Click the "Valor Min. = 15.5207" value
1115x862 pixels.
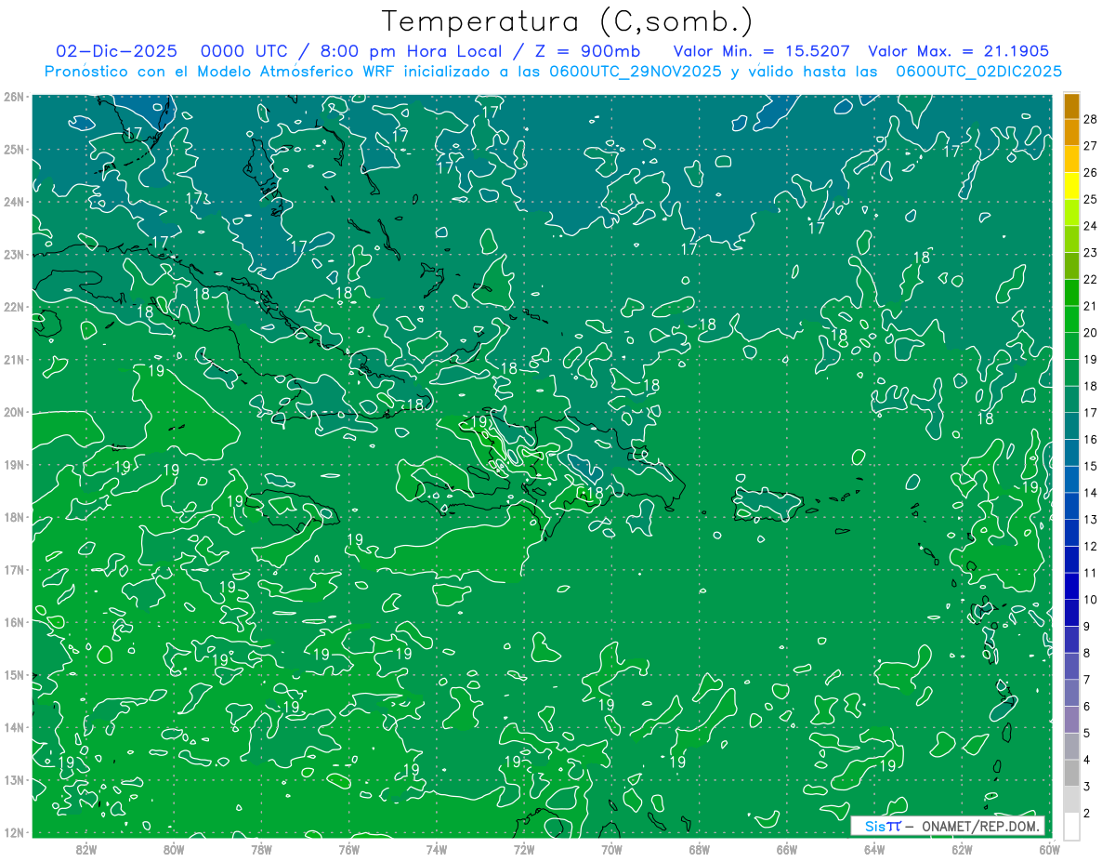(761, 51)
